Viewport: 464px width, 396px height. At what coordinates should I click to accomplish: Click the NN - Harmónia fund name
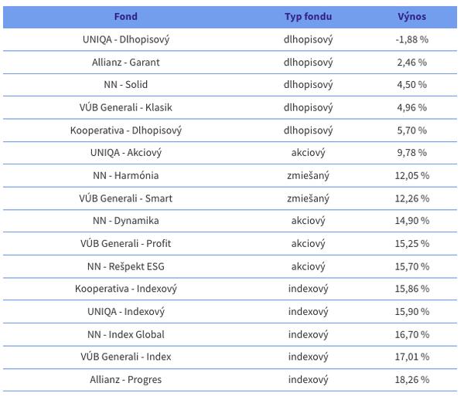tap(125, 175)
